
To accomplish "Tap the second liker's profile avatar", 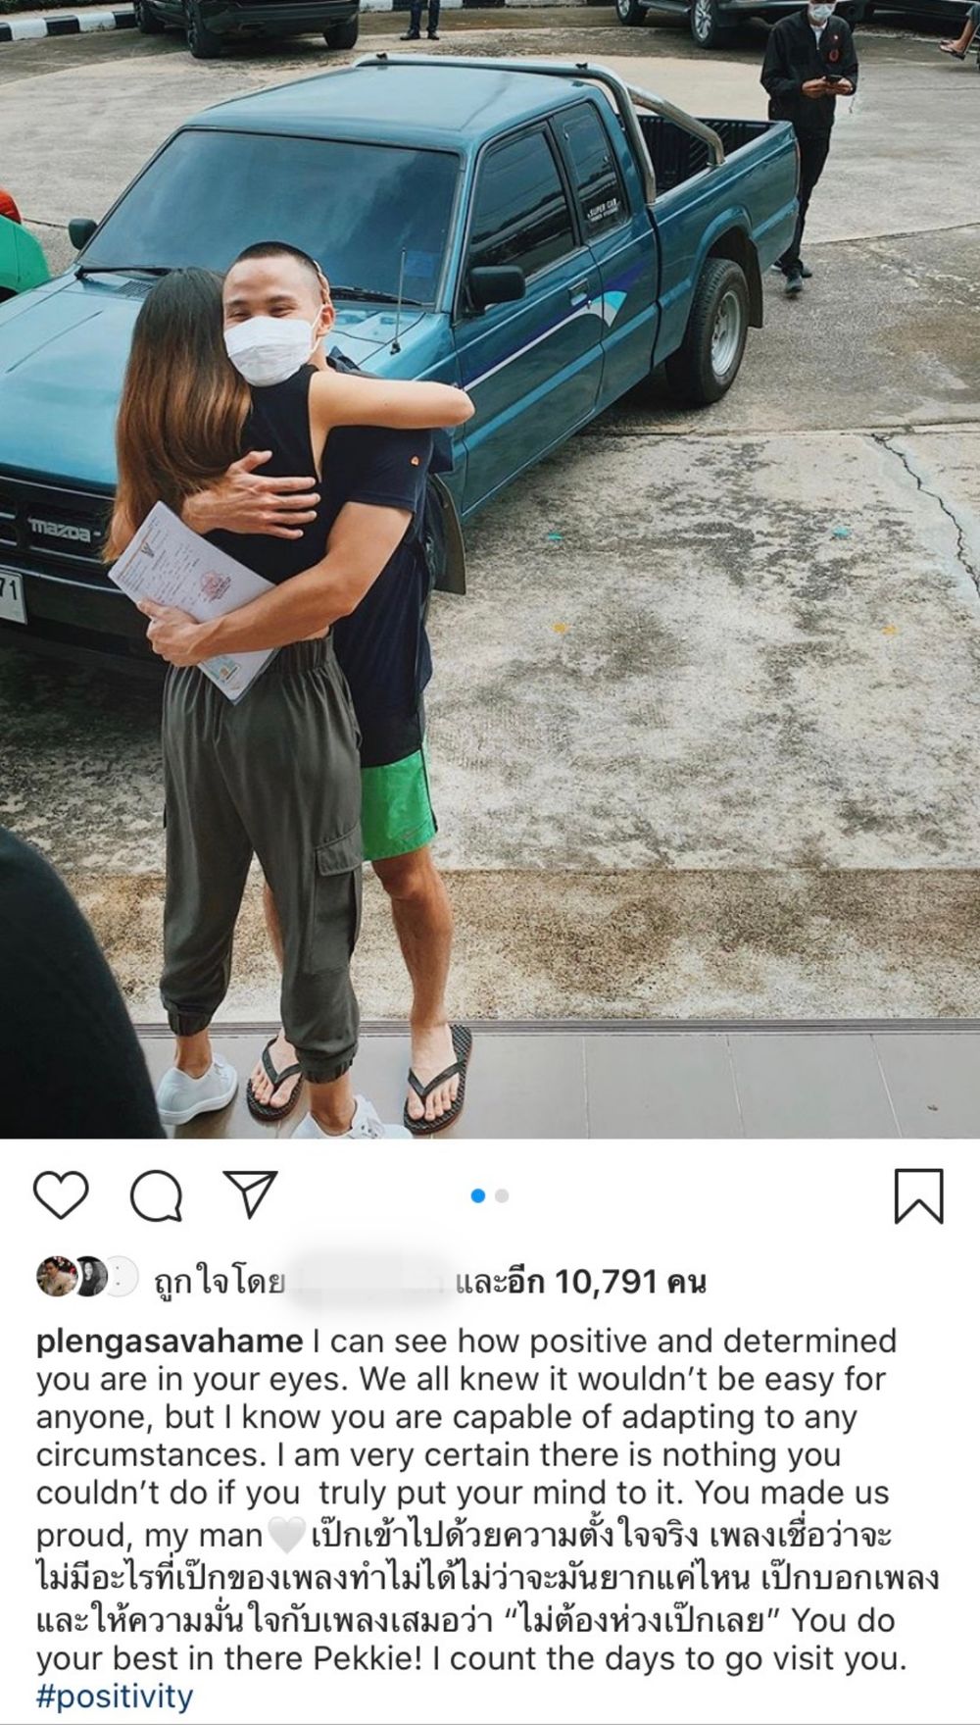I will point(89,1276).
